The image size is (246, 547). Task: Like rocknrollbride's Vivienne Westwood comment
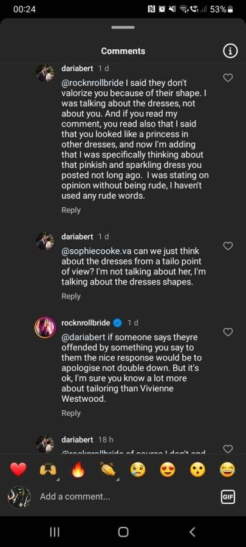pos(228,332)
